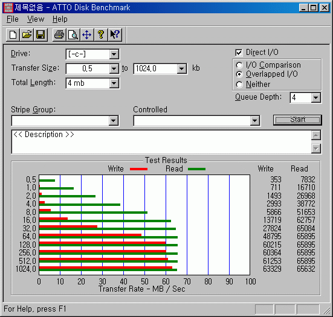Click the 128.0 row label in chart
This screenshot has height=317, width=333.
pos(28,245)
